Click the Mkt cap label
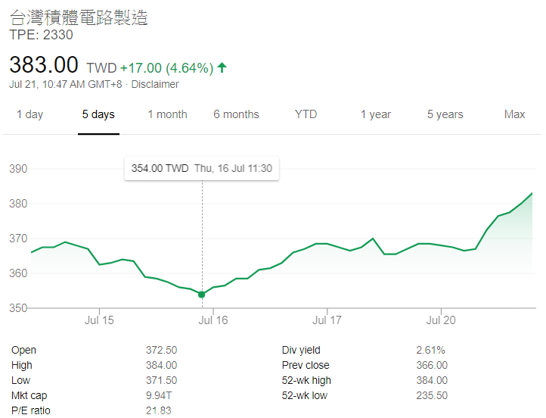The width and height of the screenshot is (546, 418). point(29,395)
